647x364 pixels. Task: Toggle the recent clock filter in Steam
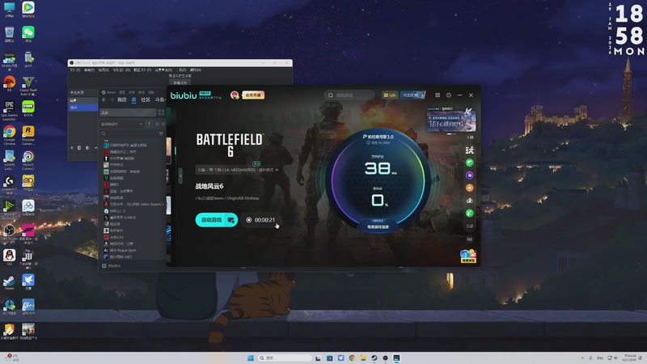(x=157, y=124)
